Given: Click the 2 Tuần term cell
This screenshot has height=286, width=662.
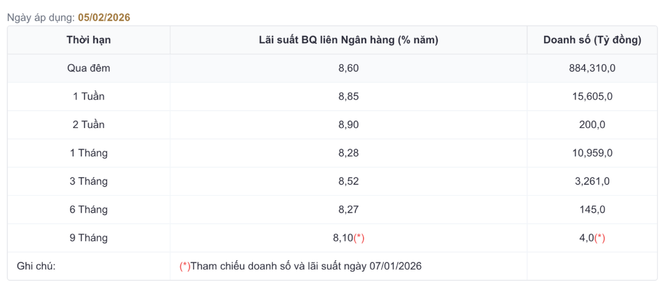Looking at the screenshot, I should click(88, 125).
